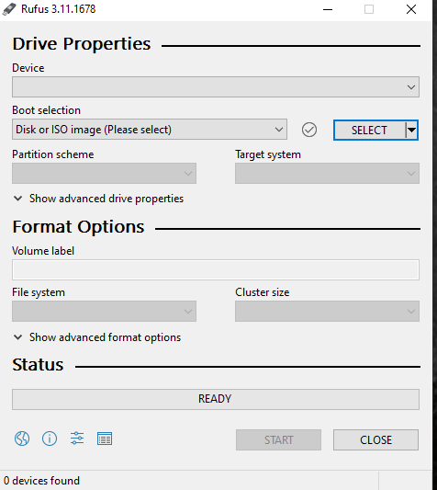Open the Device dropdown

click(216, 86)
